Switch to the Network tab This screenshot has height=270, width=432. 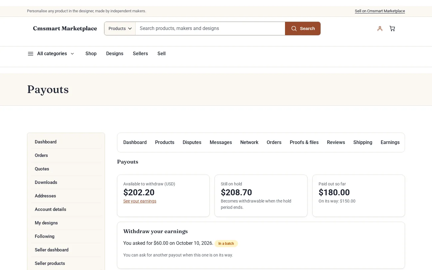(249, 142)
